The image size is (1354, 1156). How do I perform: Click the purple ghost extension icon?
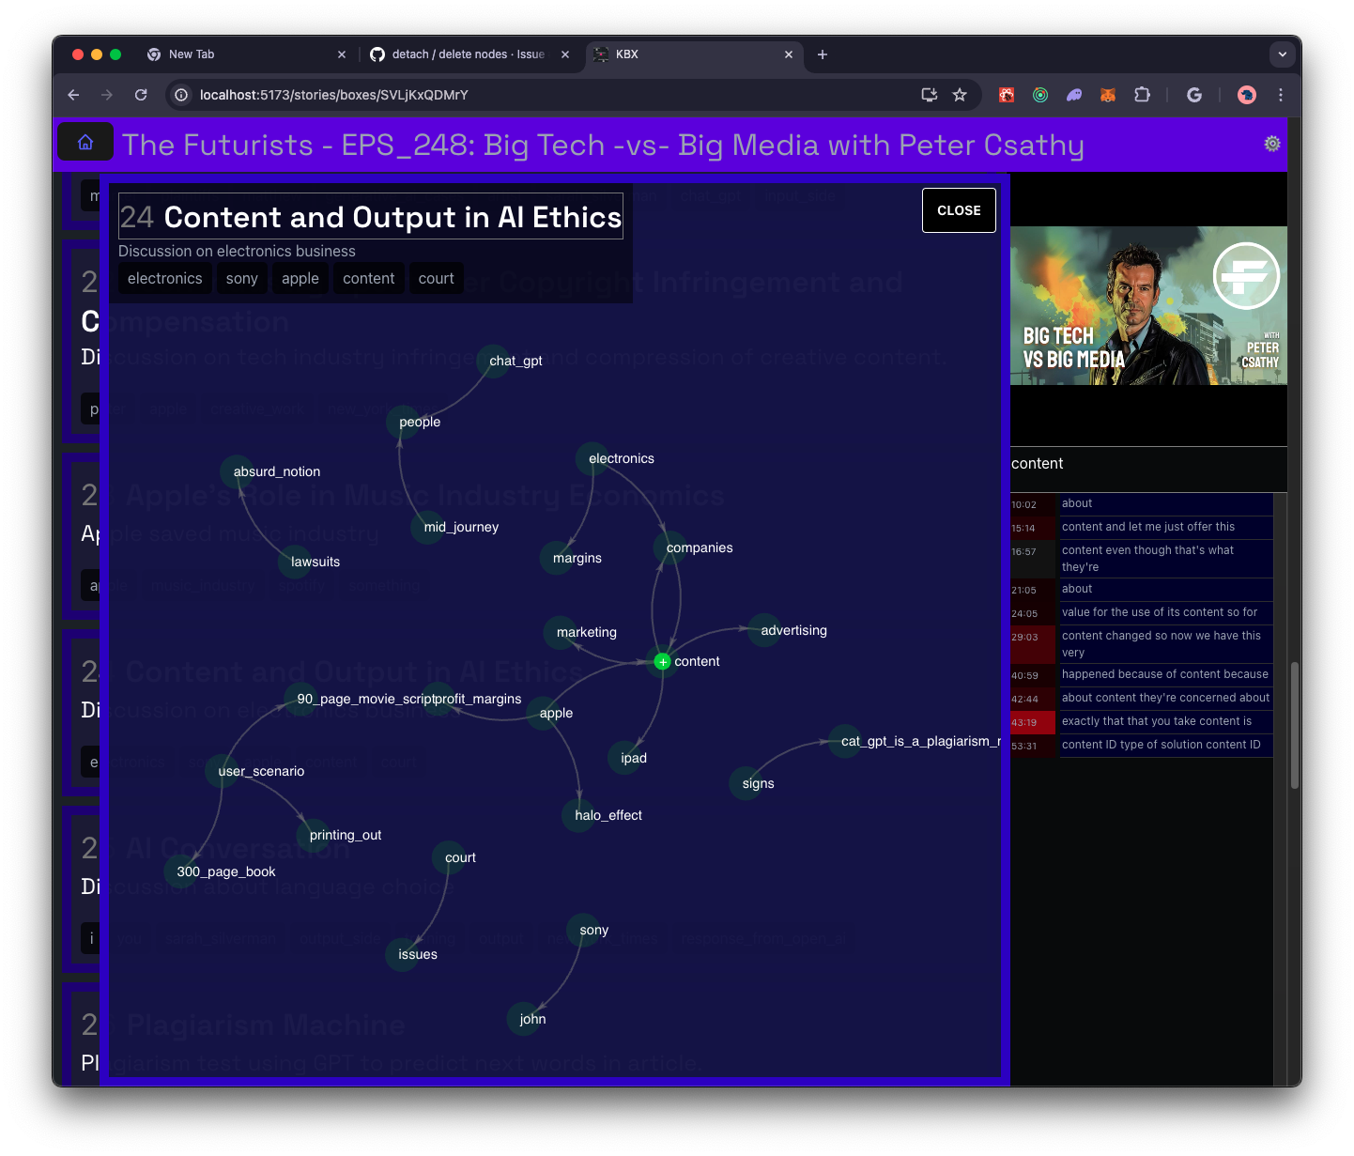click(x=1074, y=95)
